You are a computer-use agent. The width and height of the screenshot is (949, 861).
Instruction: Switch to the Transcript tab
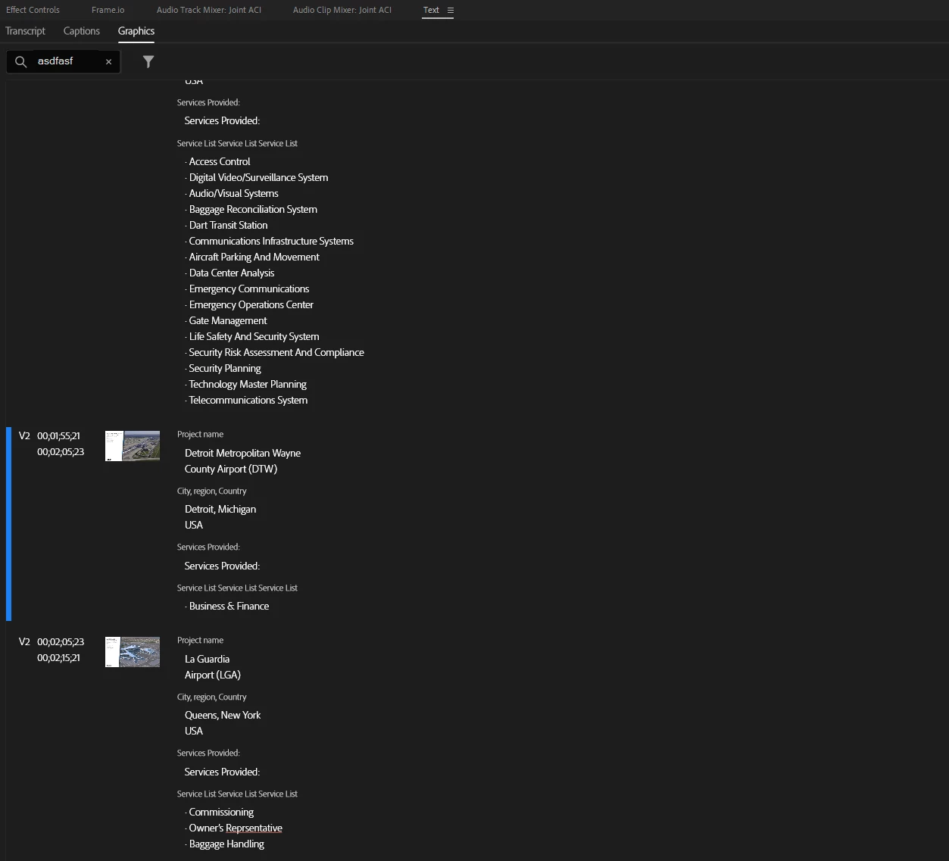25,31
